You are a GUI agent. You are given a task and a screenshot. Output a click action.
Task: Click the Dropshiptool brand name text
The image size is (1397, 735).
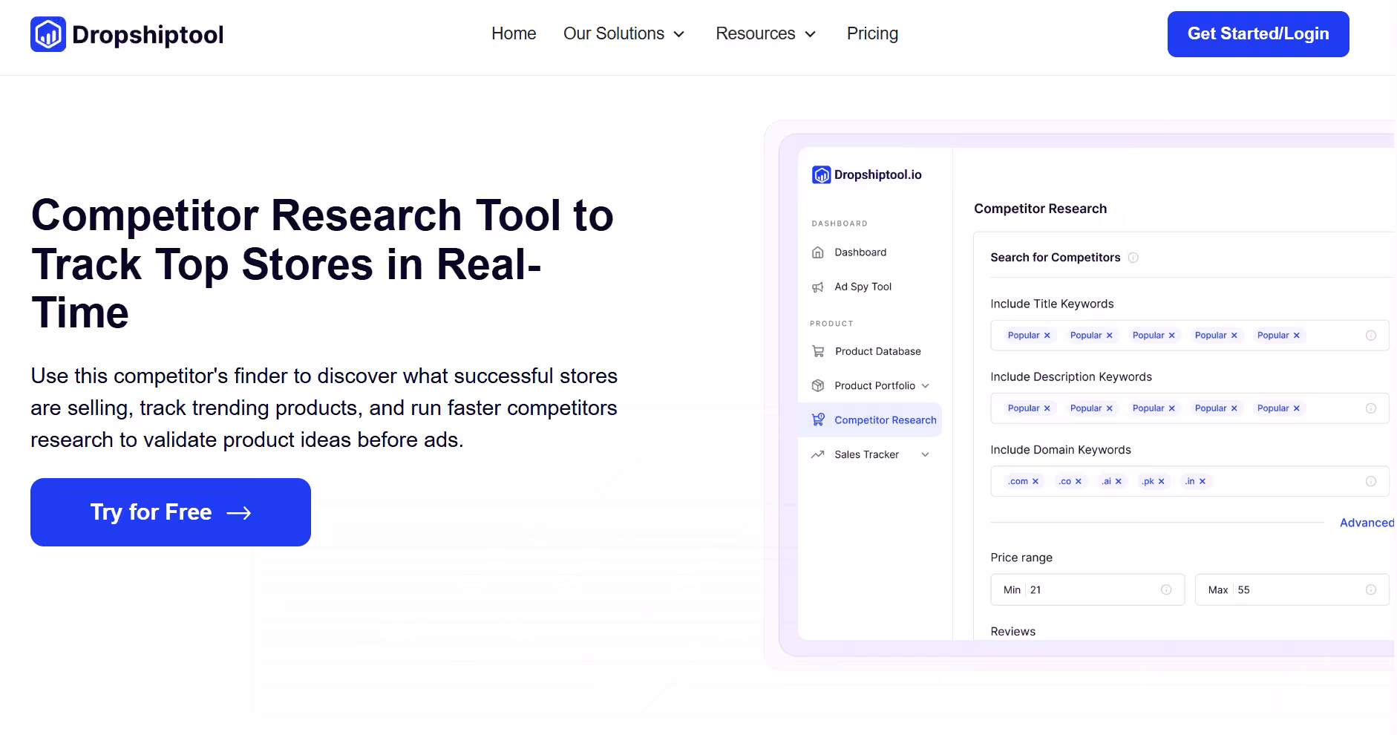(148, 34)
